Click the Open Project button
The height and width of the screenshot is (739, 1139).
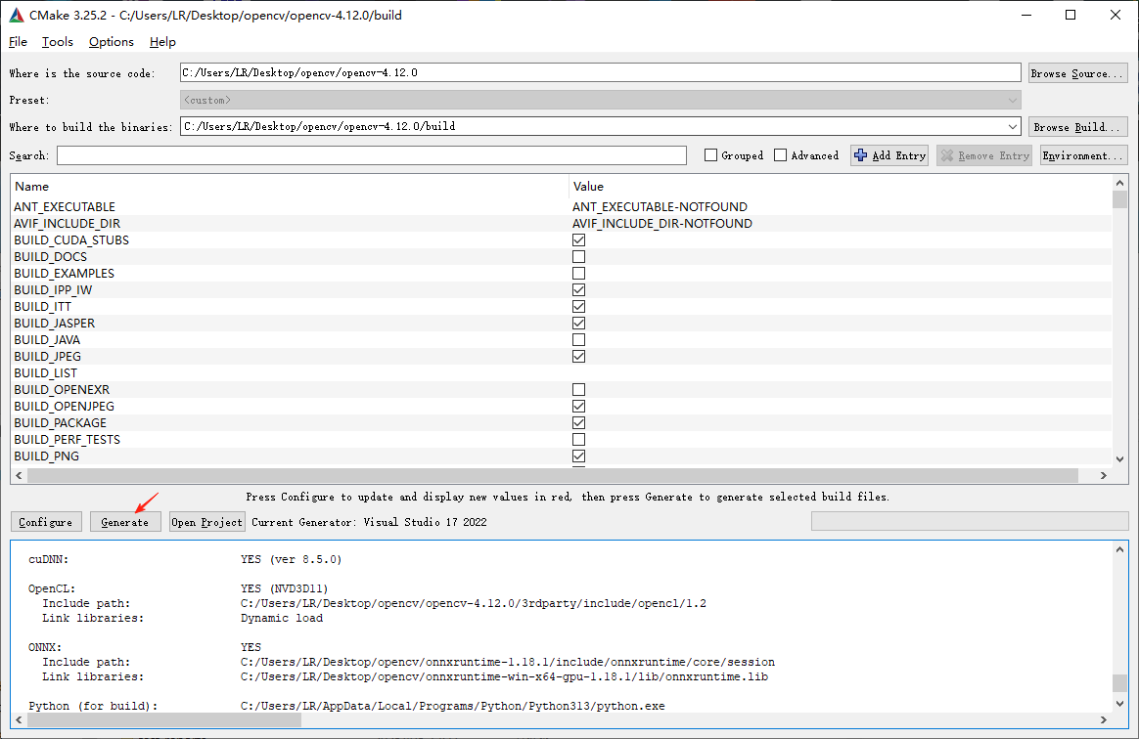pyautogui.click(x=207, y=522)
